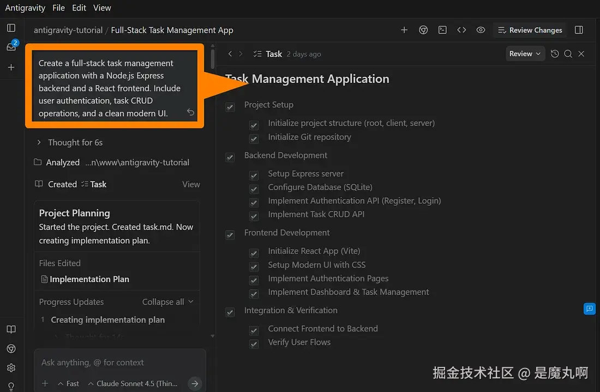The height and width of the screenshot is (392, 600).
Task: Click the Ask anything input field
Action: (x=119, y=363)
